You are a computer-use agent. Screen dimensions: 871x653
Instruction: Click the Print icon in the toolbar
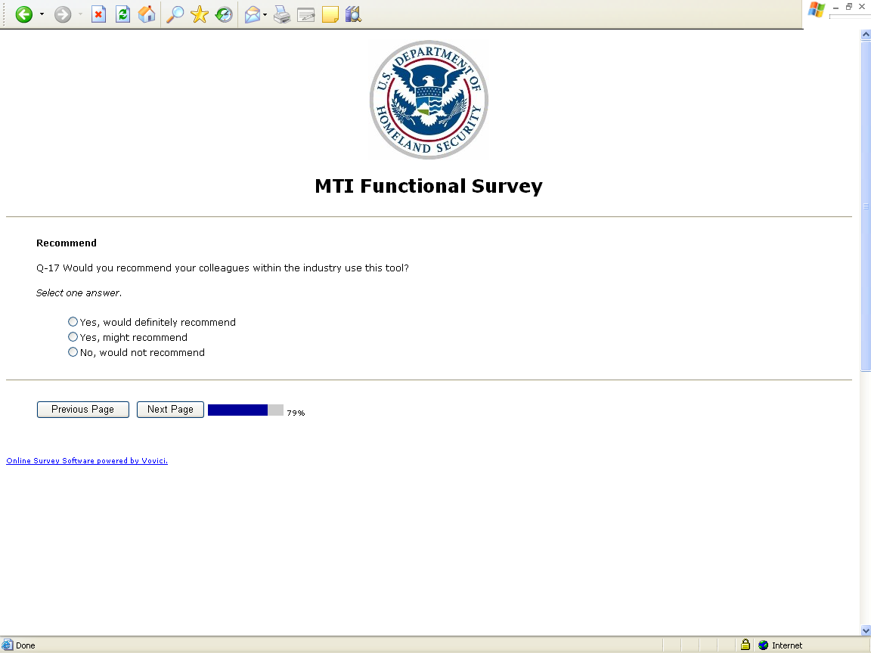pos(282,14)
